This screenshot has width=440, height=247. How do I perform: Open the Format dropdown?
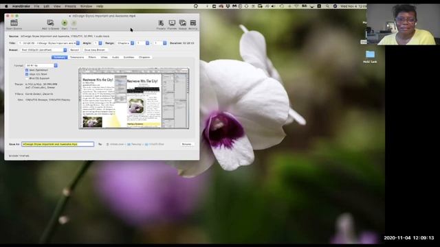point(41,66)
